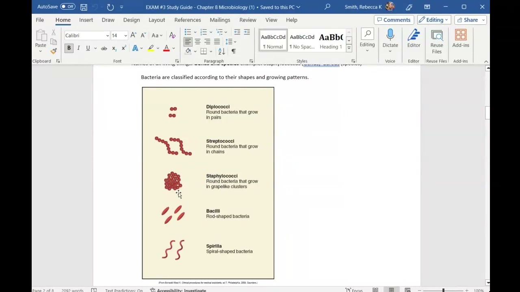Justify the paragraph text

click(x=217, y=41)
